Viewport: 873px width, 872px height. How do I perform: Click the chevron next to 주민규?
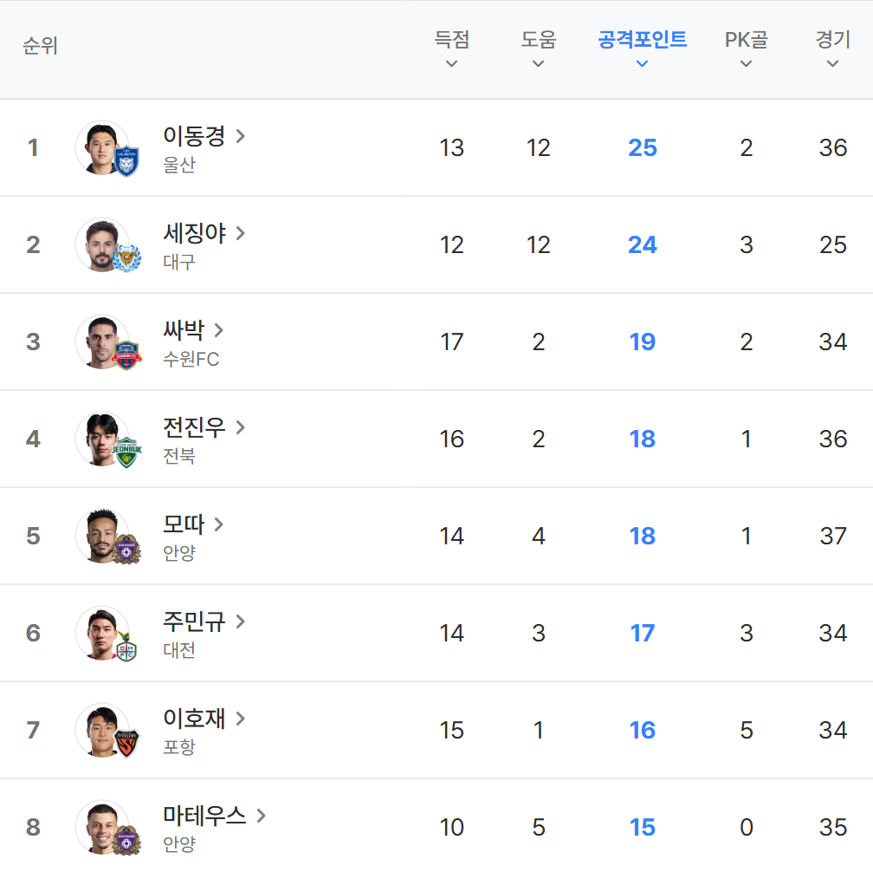pyautogui.click(x=241, y=621)
